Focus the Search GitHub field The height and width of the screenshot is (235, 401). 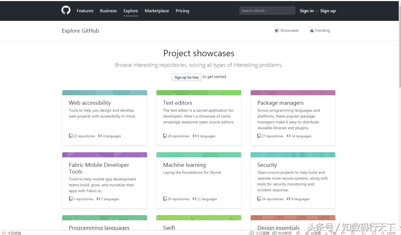point(267,11)
